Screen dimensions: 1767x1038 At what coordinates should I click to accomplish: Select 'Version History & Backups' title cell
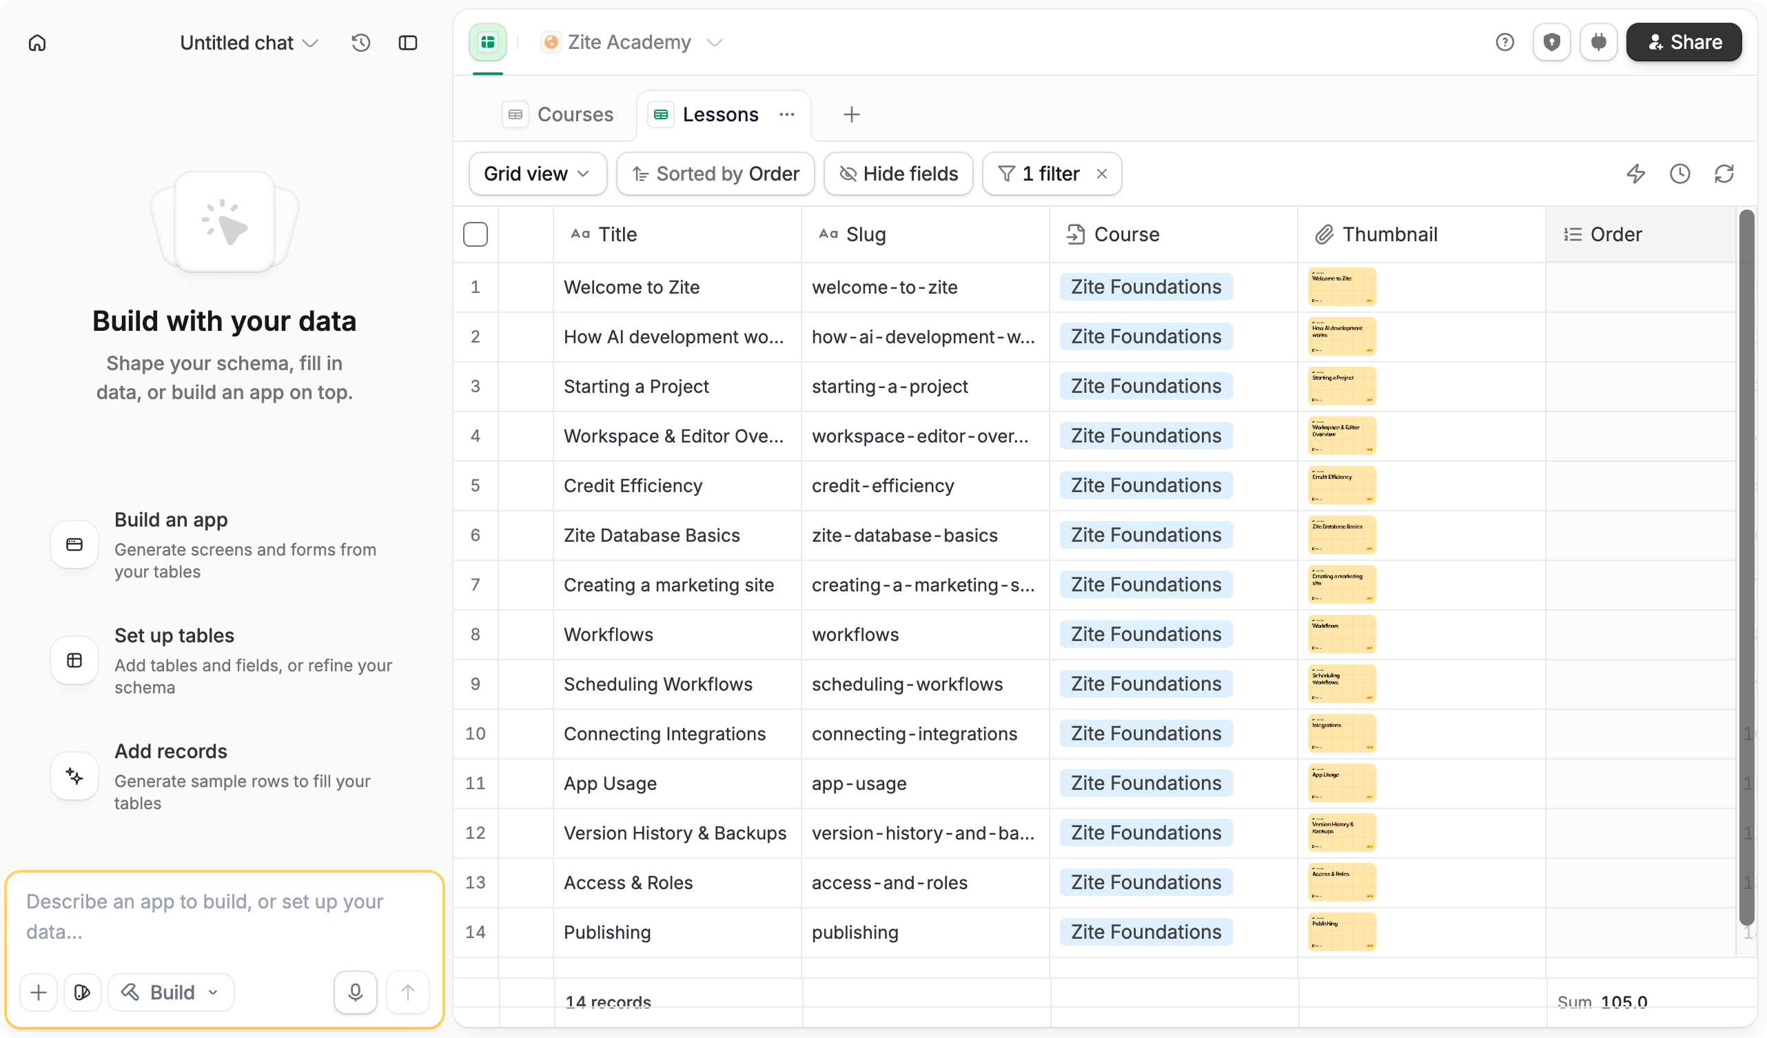coord(677,833)
